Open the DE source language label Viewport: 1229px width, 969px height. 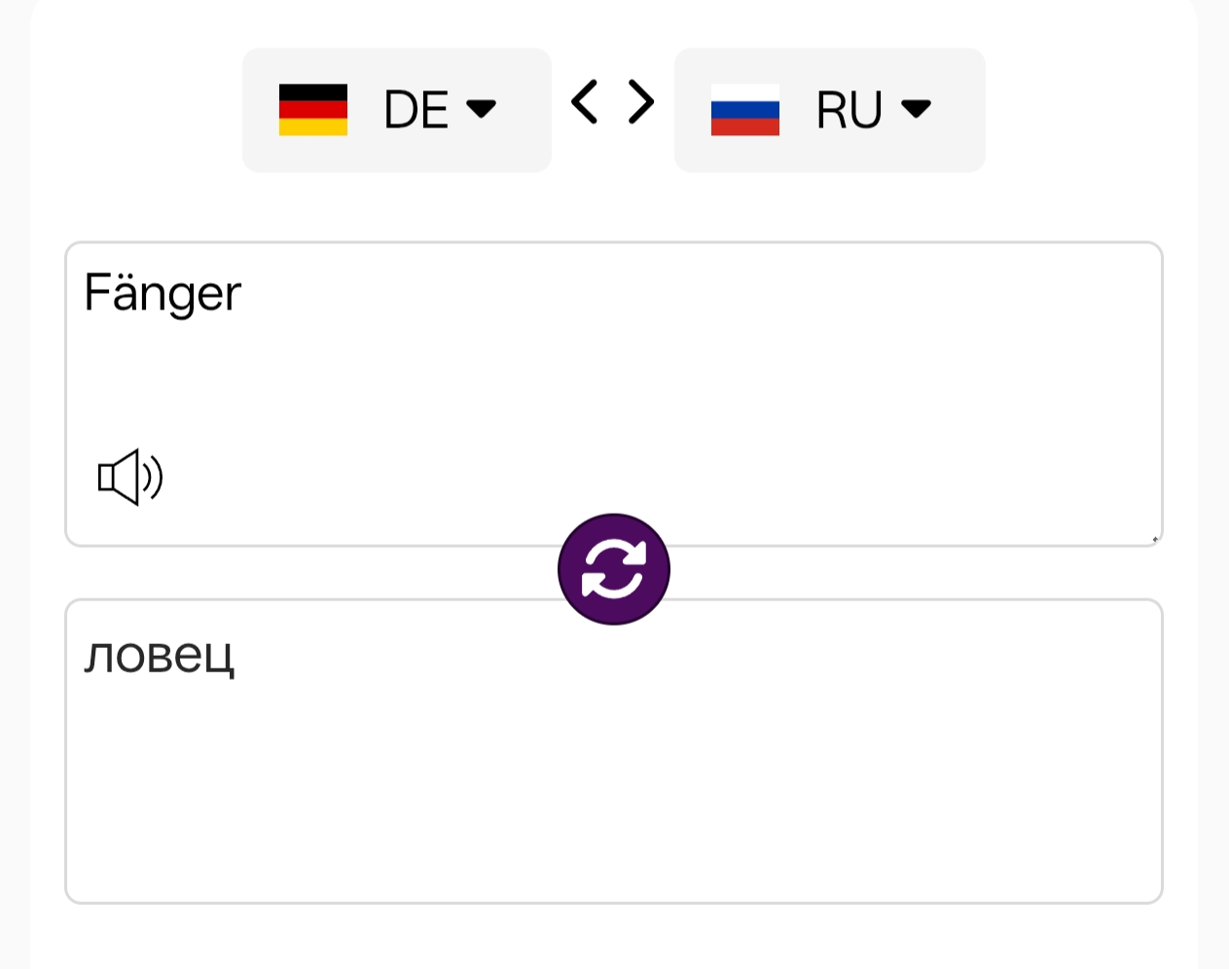(416, 110)
